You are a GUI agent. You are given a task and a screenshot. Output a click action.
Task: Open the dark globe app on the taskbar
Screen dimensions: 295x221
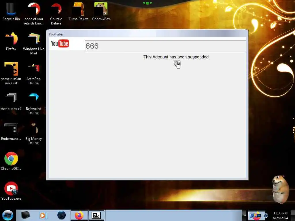click(61, 215)
